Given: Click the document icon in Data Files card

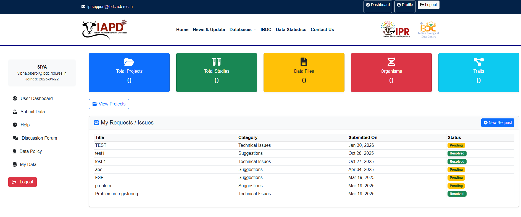Looking at the screenshot, I should click(304, 62).
